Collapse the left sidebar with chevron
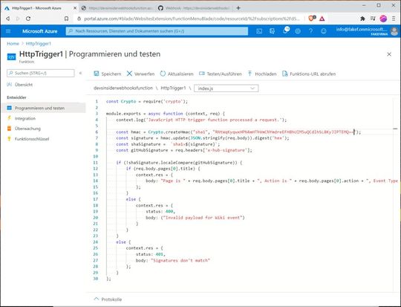Image resolution: width=401 pixels, height=307 pixels. point(80,73)
